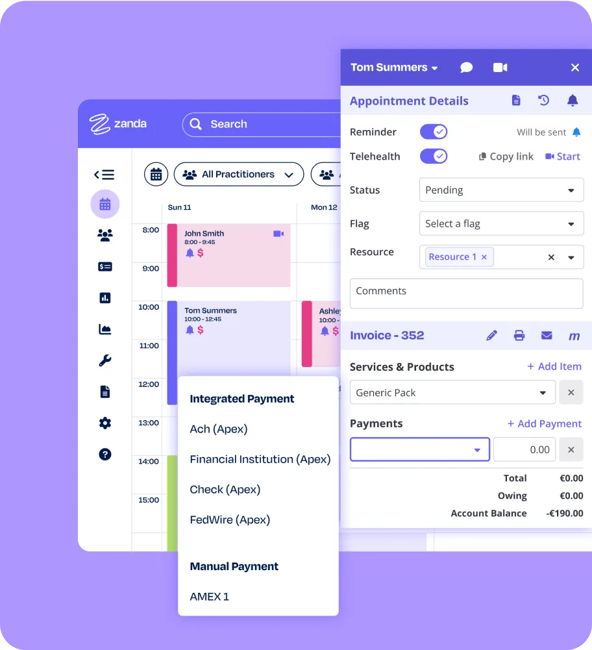Viewport: 592px width, 650px height.
Task: Click the wrench tools icon in sidebar
Action: click(x=105, y=360)
